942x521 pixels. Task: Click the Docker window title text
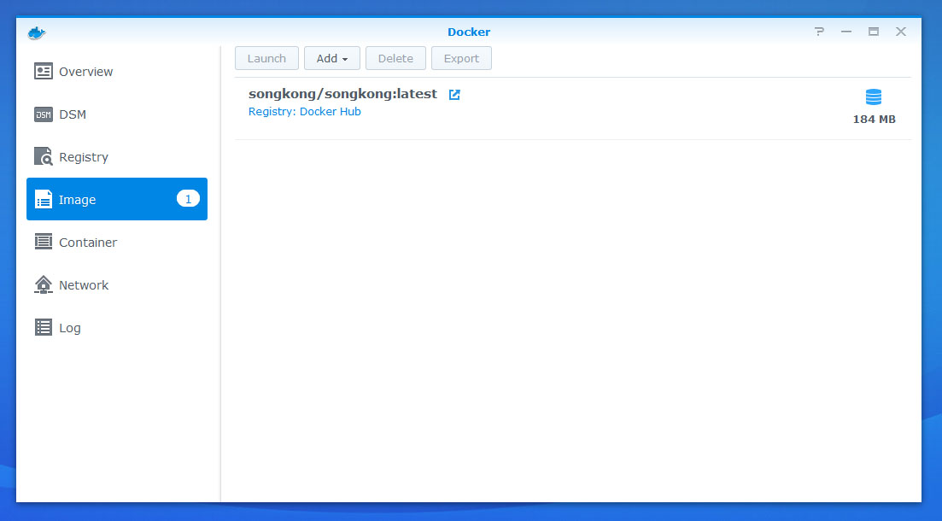[x=469, y=32]
